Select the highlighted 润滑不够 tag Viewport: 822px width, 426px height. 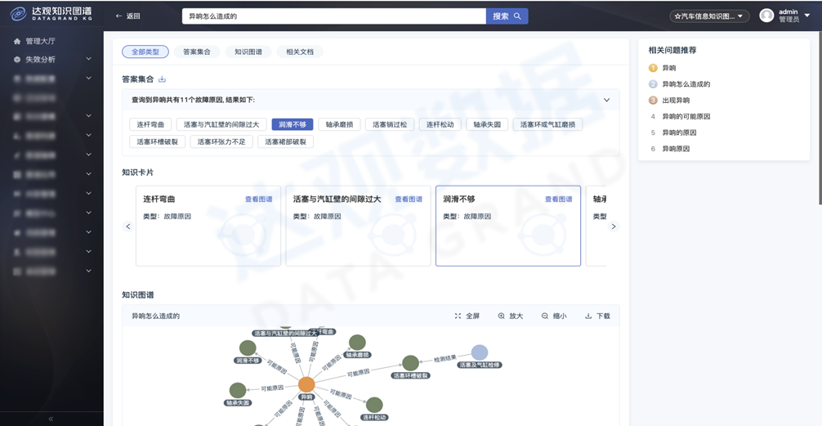[292, 124]
